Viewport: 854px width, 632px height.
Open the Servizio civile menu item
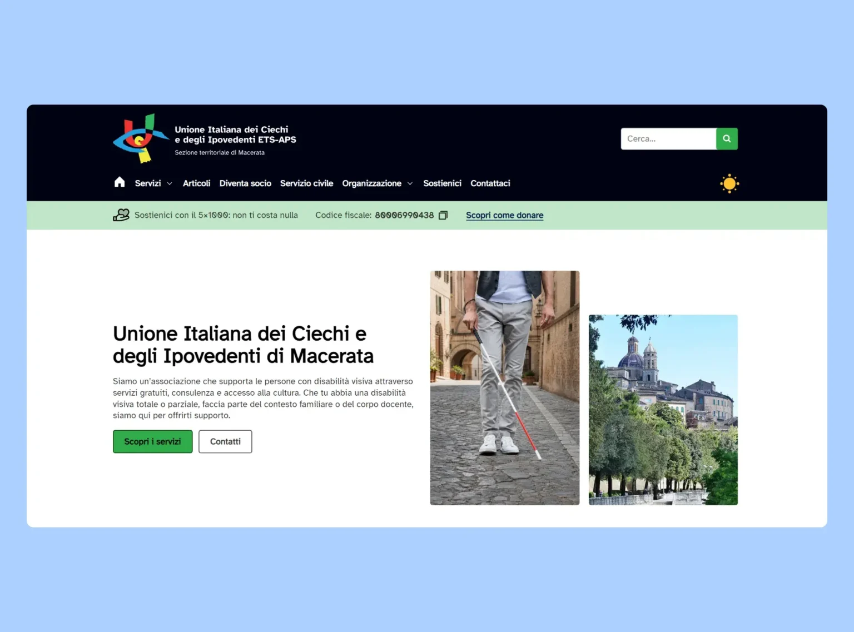pos(306,183)
